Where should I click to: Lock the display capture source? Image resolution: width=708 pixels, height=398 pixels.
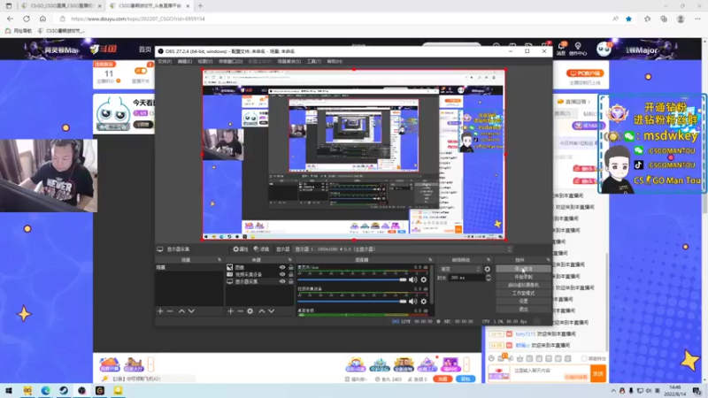pos(291,281)
